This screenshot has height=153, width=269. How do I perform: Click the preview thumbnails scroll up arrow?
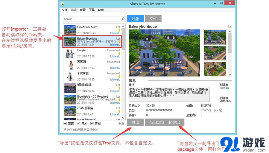(x=230, y=32)
